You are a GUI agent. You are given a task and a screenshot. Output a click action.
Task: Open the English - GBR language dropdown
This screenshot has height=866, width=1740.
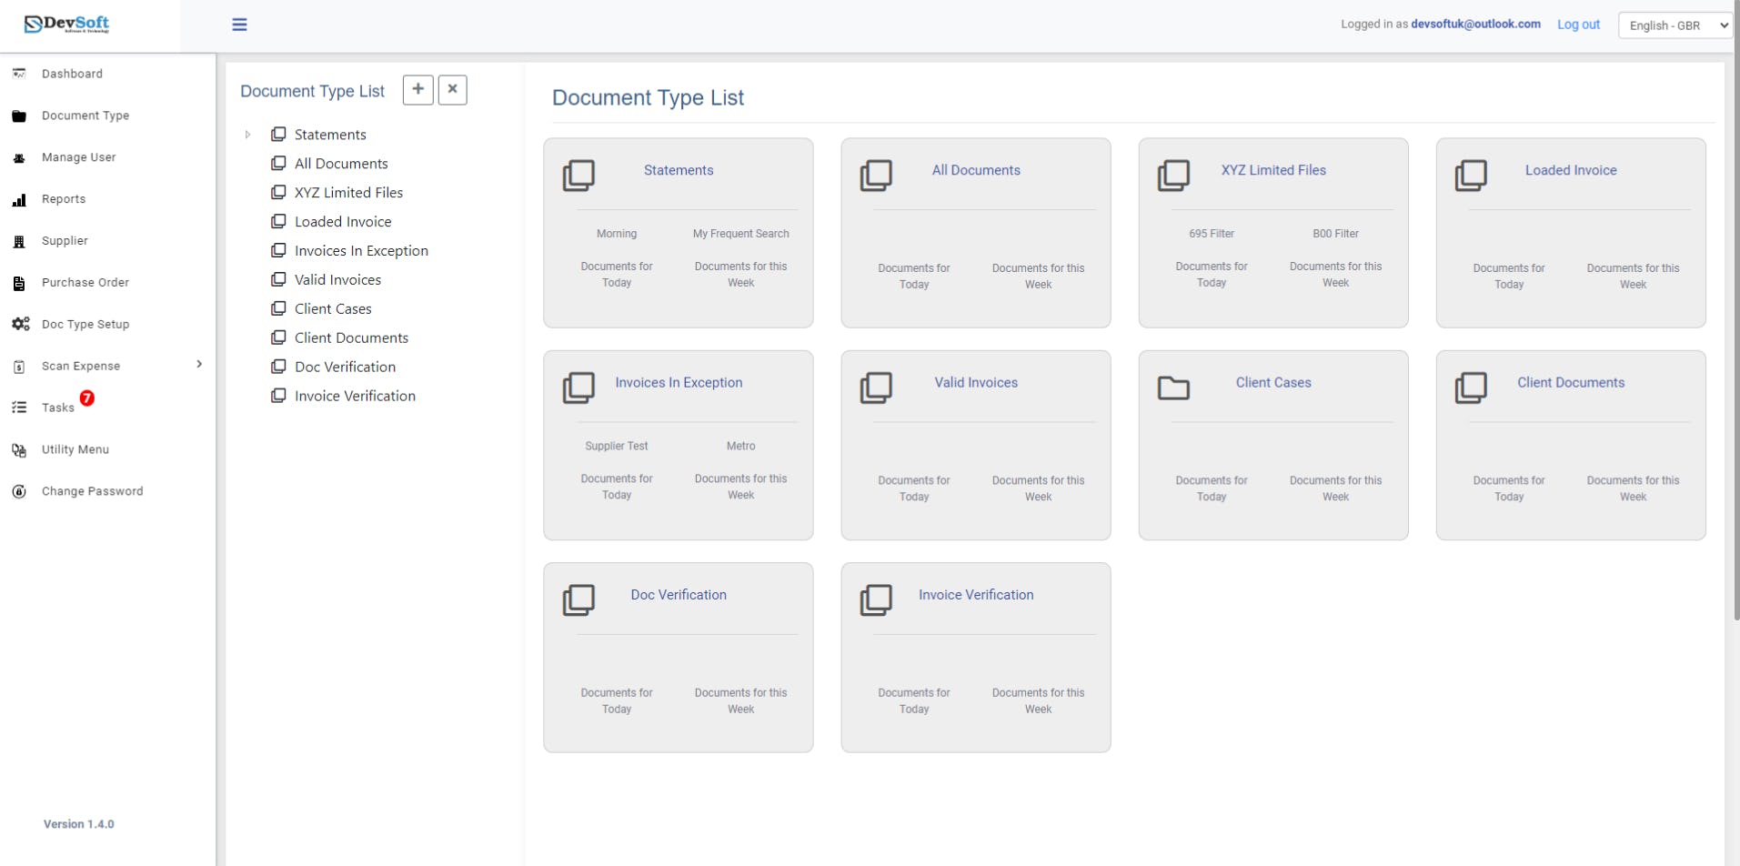1675,25
